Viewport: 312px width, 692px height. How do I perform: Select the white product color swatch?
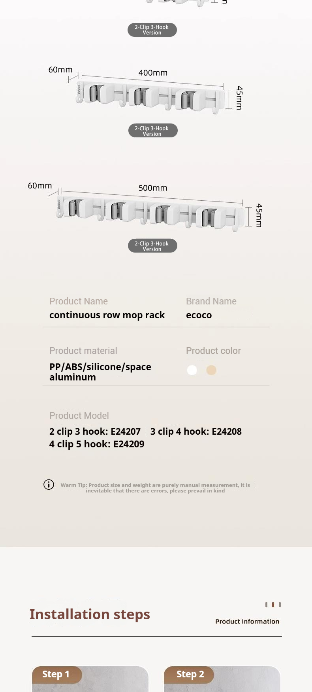(192, 370)
